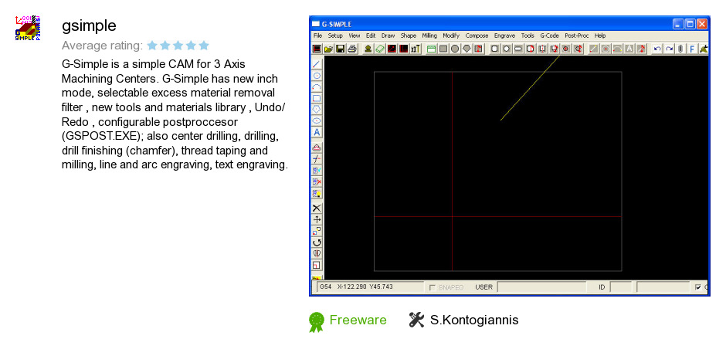Select the Line draw tool in left toolbar
The height and width of the screenshot is (356, 726).
click(317, 64)
